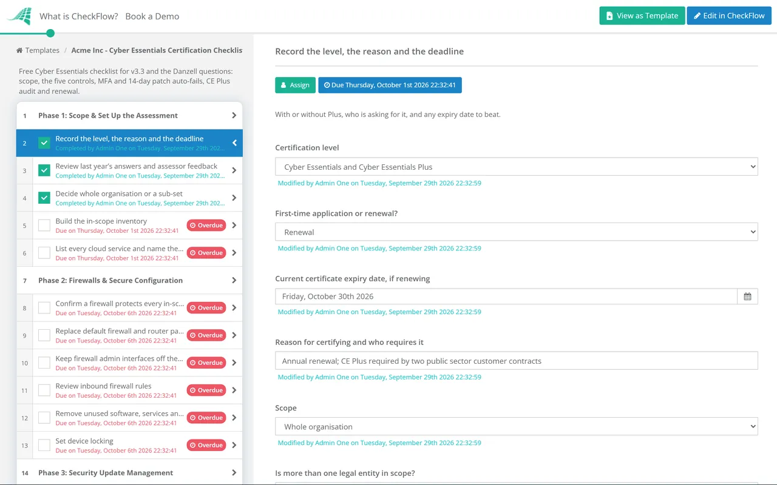Open Book a Demo nav item

[152, 16]
